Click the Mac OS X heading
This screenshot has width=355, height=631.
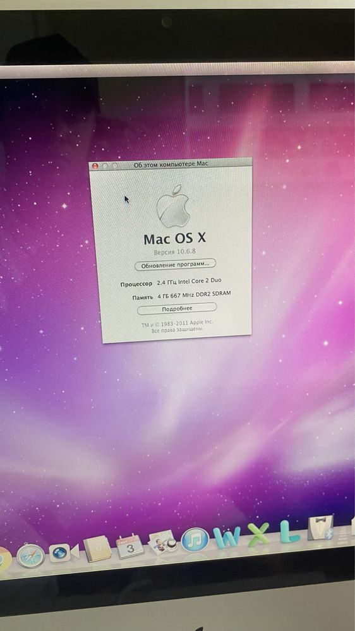pos(175,238)
